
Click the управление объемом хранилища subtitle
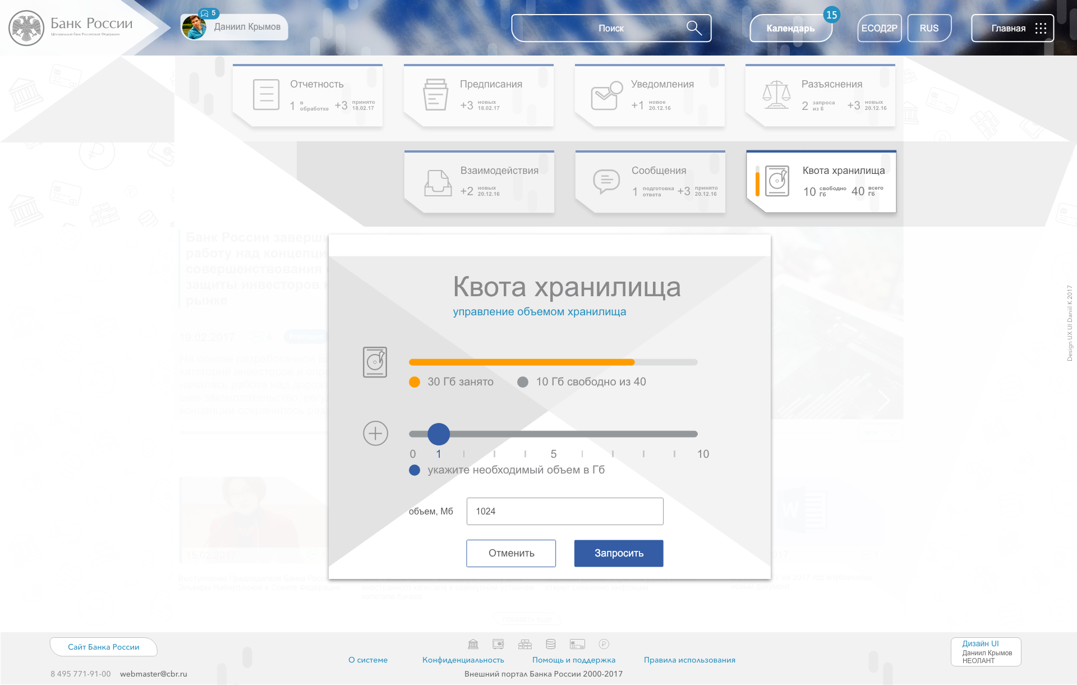540,312
